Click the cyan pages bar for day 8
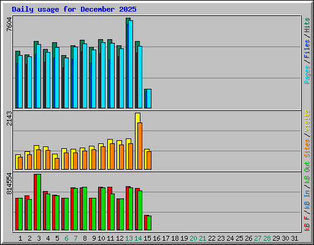Viewport: 314px width, 245px height. [85, 76]
